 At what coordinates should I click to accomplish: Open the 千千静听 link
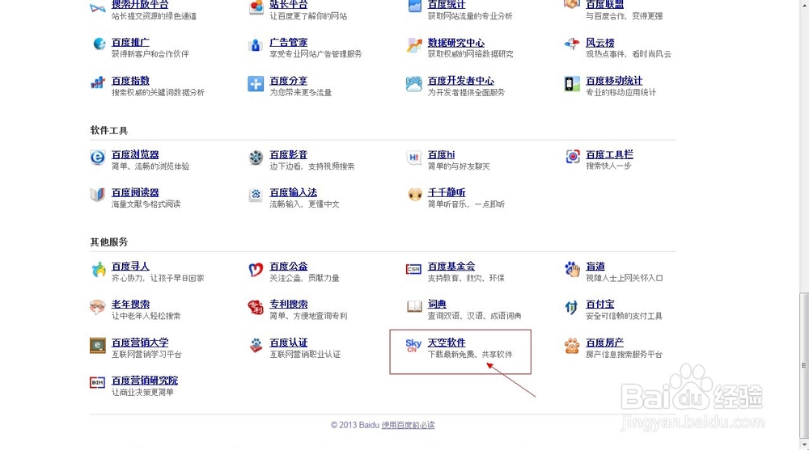(447, 191)
